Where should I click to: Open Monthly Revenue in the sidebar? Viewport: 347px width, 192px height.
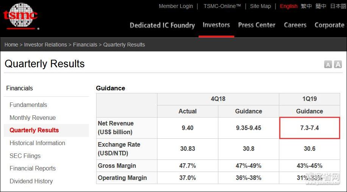click(x=33, y=118)
